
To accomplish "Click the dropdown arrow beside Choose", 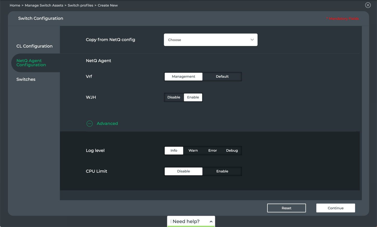I will tap(252, 40).
